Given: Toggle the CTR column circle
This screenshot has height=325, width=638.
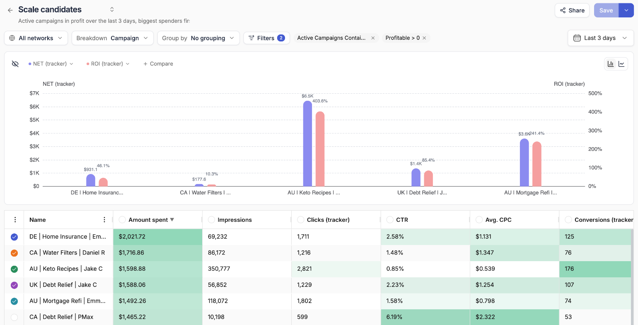Looking at the screenshot, I should tap(390, 220).
